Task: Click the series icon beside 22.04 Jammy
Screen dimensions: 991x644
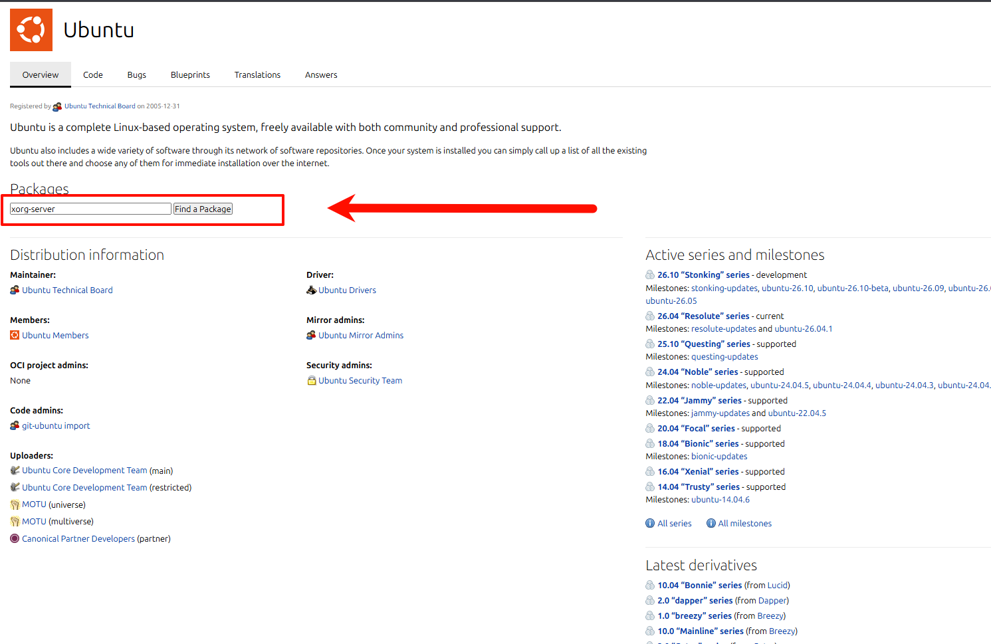Action: tap(650, 400)
